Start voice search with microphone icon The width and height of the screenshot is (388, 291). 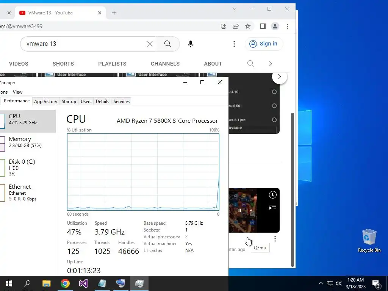[190, 44]
